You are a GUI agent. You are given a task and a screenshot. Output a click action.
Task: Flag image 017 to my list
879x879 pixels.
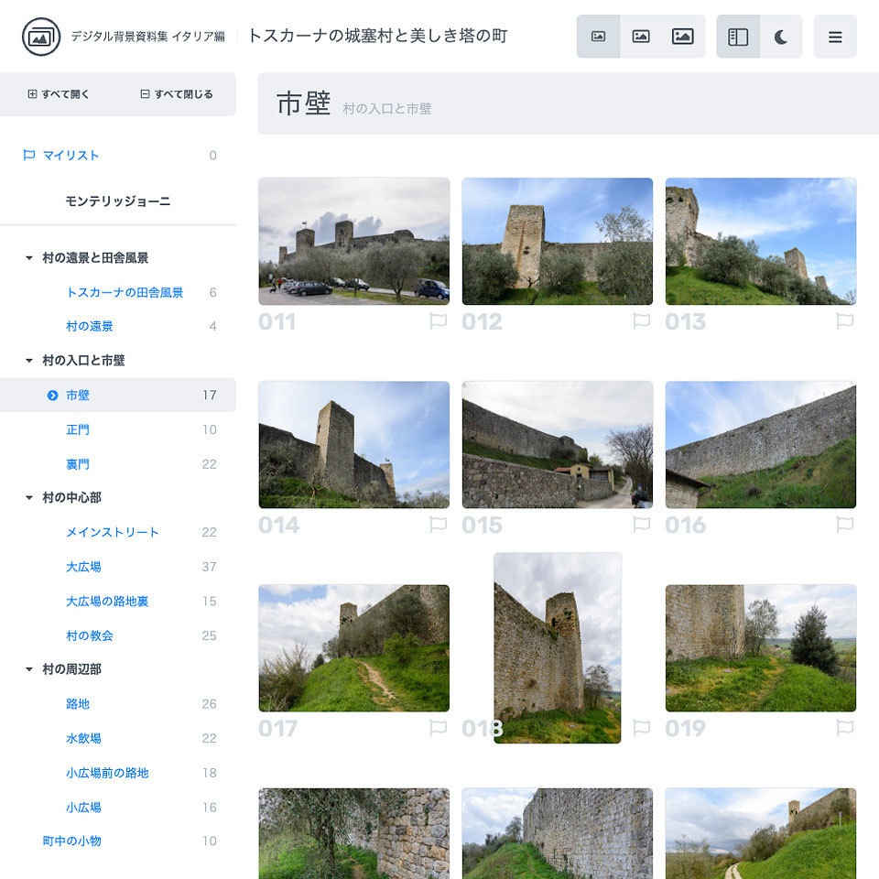[x=438, y=728]
